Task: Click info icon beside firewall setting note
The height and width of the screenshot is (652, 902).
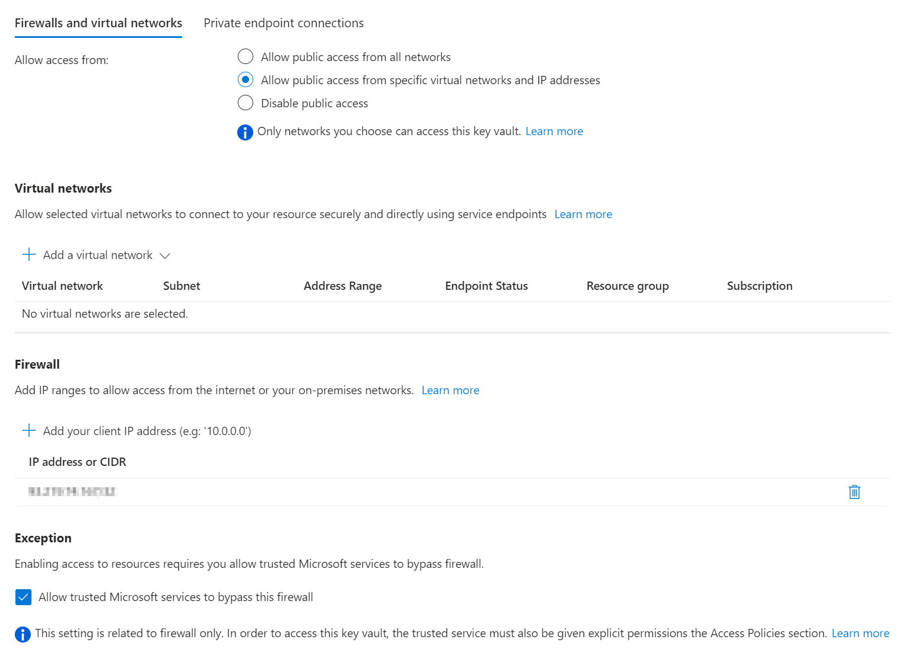Action: 23,634
